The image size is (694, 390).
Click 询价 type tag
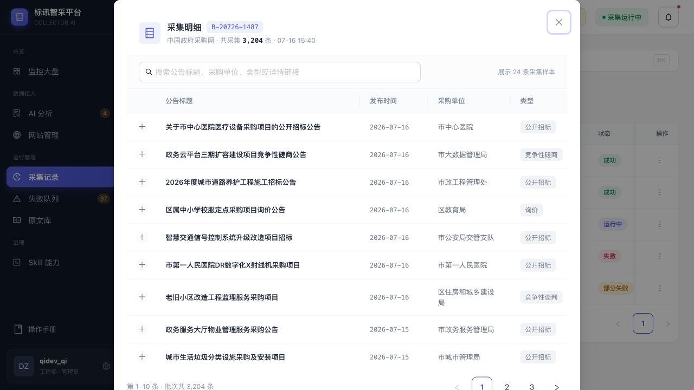(531, 210)
